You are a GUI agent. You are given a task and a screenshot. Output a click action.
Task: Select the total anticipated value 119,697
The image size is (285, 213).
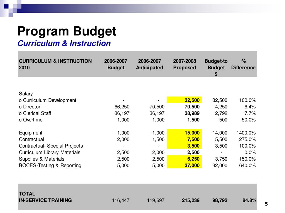click(156, 200)
